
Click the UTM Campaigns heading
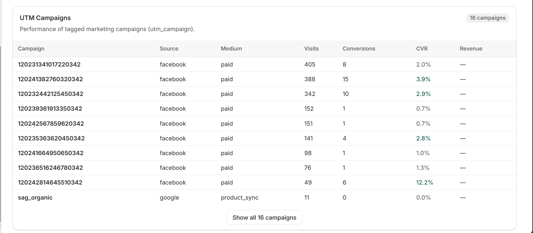45,18
